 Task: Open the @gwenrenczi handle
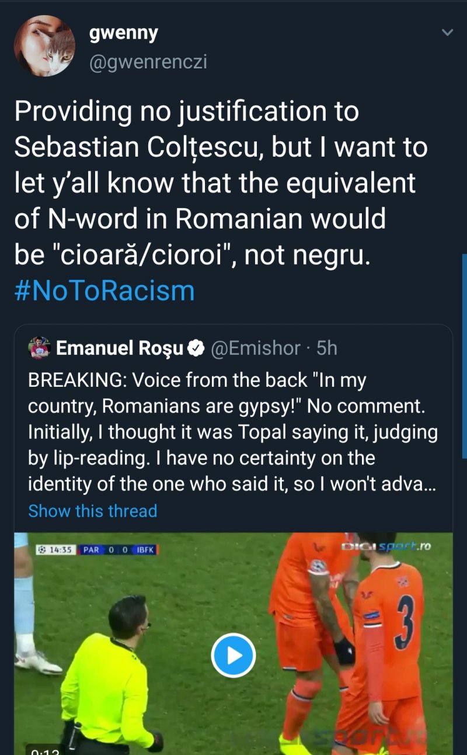click(148, 63)
